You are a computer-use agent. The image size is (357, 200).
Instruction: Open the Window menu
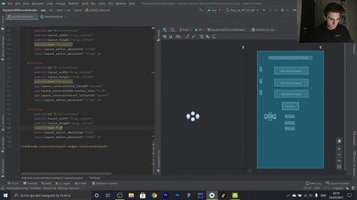tap(120, 4)
